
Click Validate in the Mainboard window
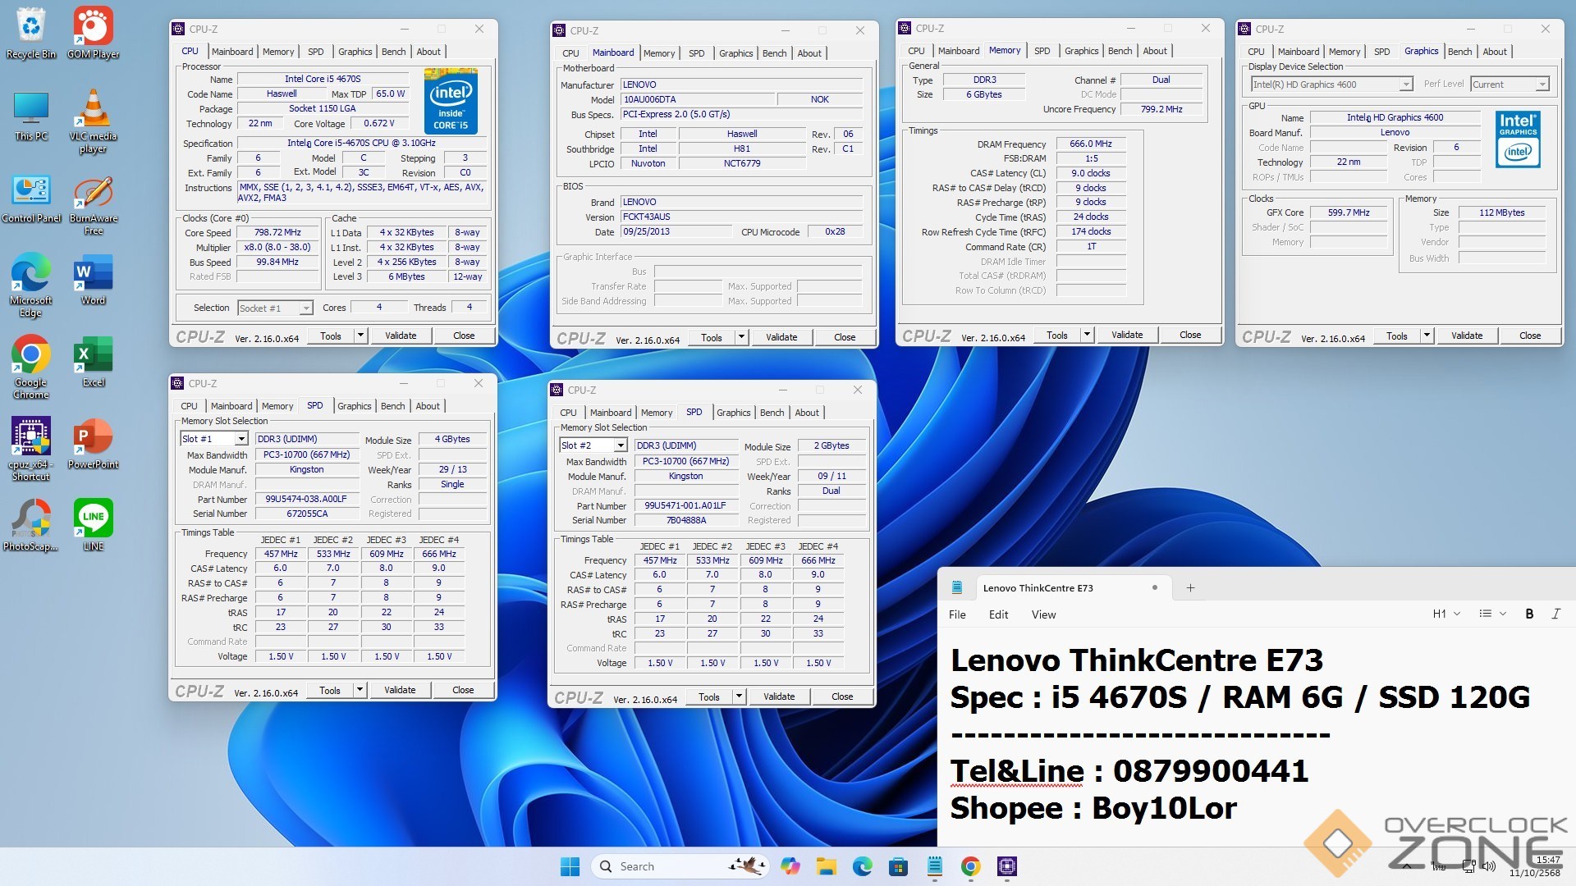(781, 337)
